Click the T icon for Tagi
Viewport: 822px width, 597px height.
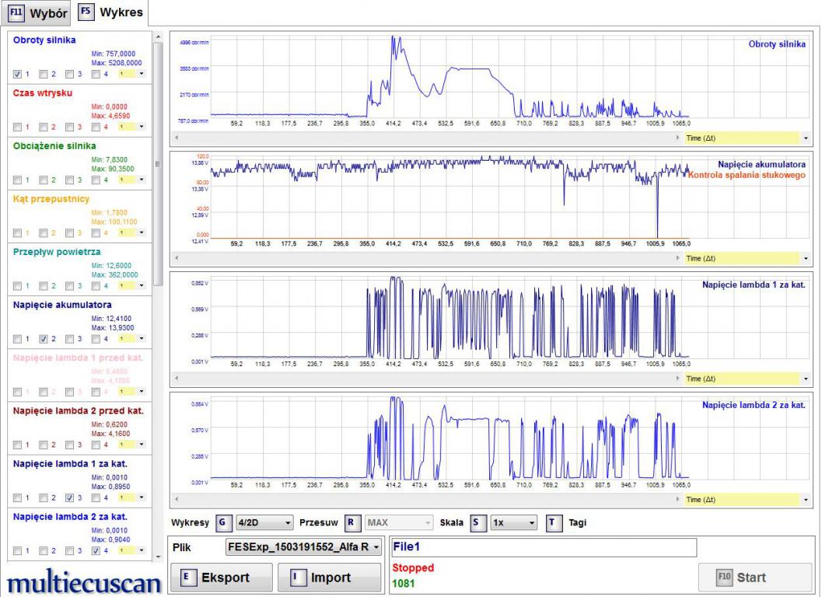tap(551, 522)
